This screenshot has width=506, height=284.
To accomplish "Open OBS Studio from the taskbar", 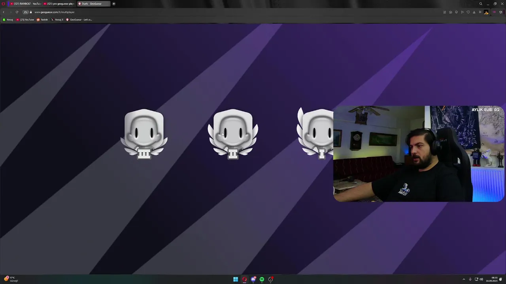I will [x=271, y=279].
